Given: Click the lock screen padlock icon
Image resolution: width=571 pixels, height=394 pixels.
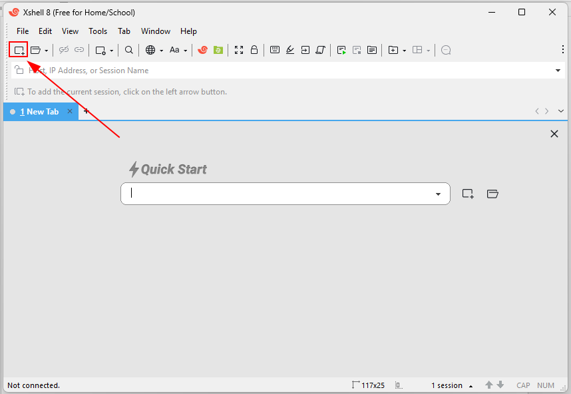Looking at the screenshot, I should pyautogui.click(x=254, y=50).
